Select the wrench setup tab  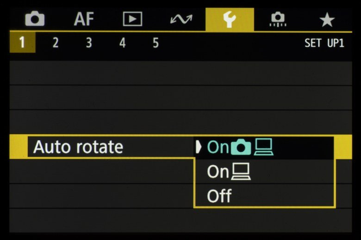coord(230,19)
